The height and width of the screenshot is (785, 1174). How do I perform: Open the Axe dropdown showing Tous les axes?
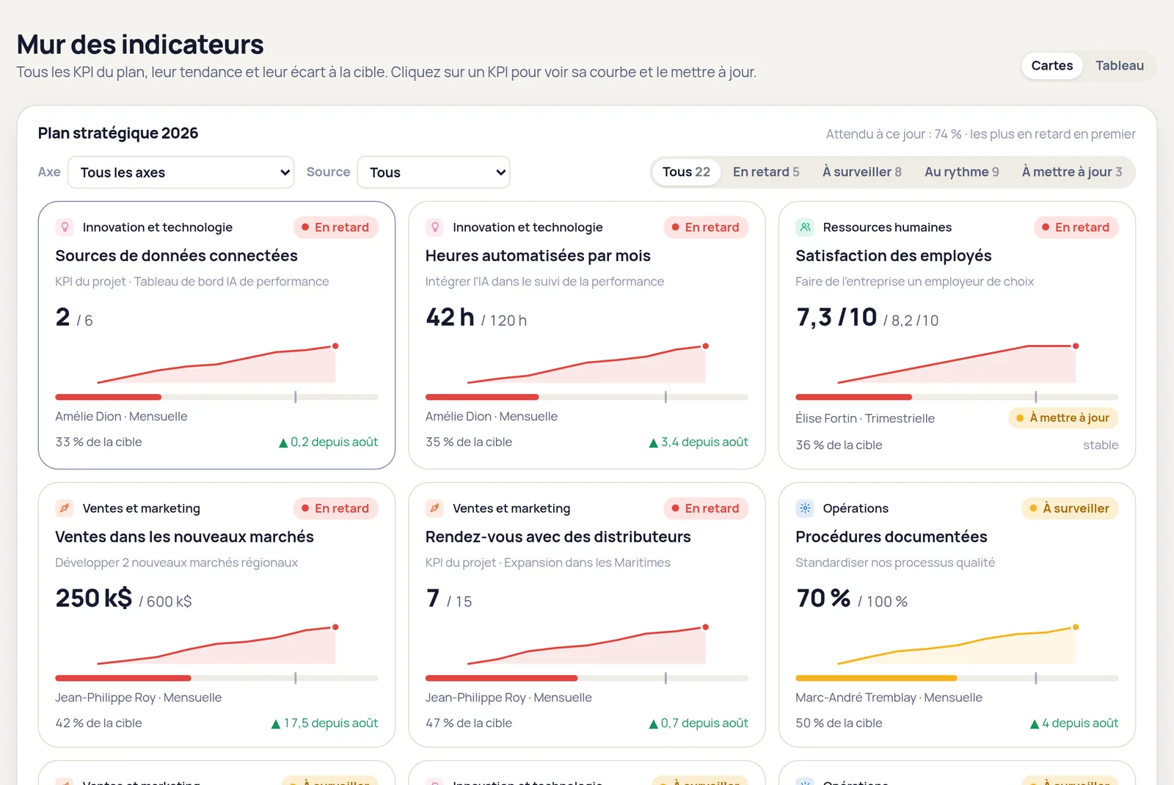pyautogui.click(x=181, y=172)
